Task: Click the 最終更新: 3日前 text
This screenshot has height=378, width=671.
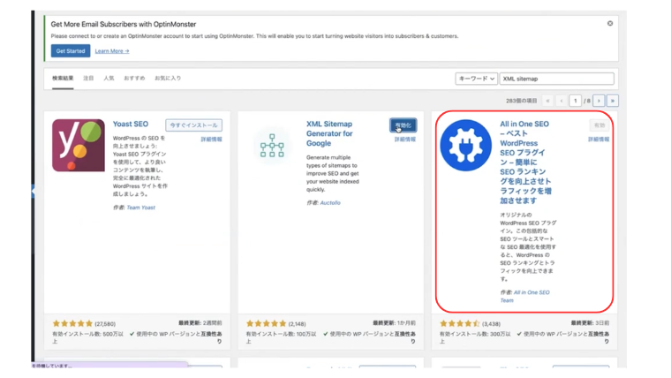Action: pyautogui.click(x=590, y=322)
